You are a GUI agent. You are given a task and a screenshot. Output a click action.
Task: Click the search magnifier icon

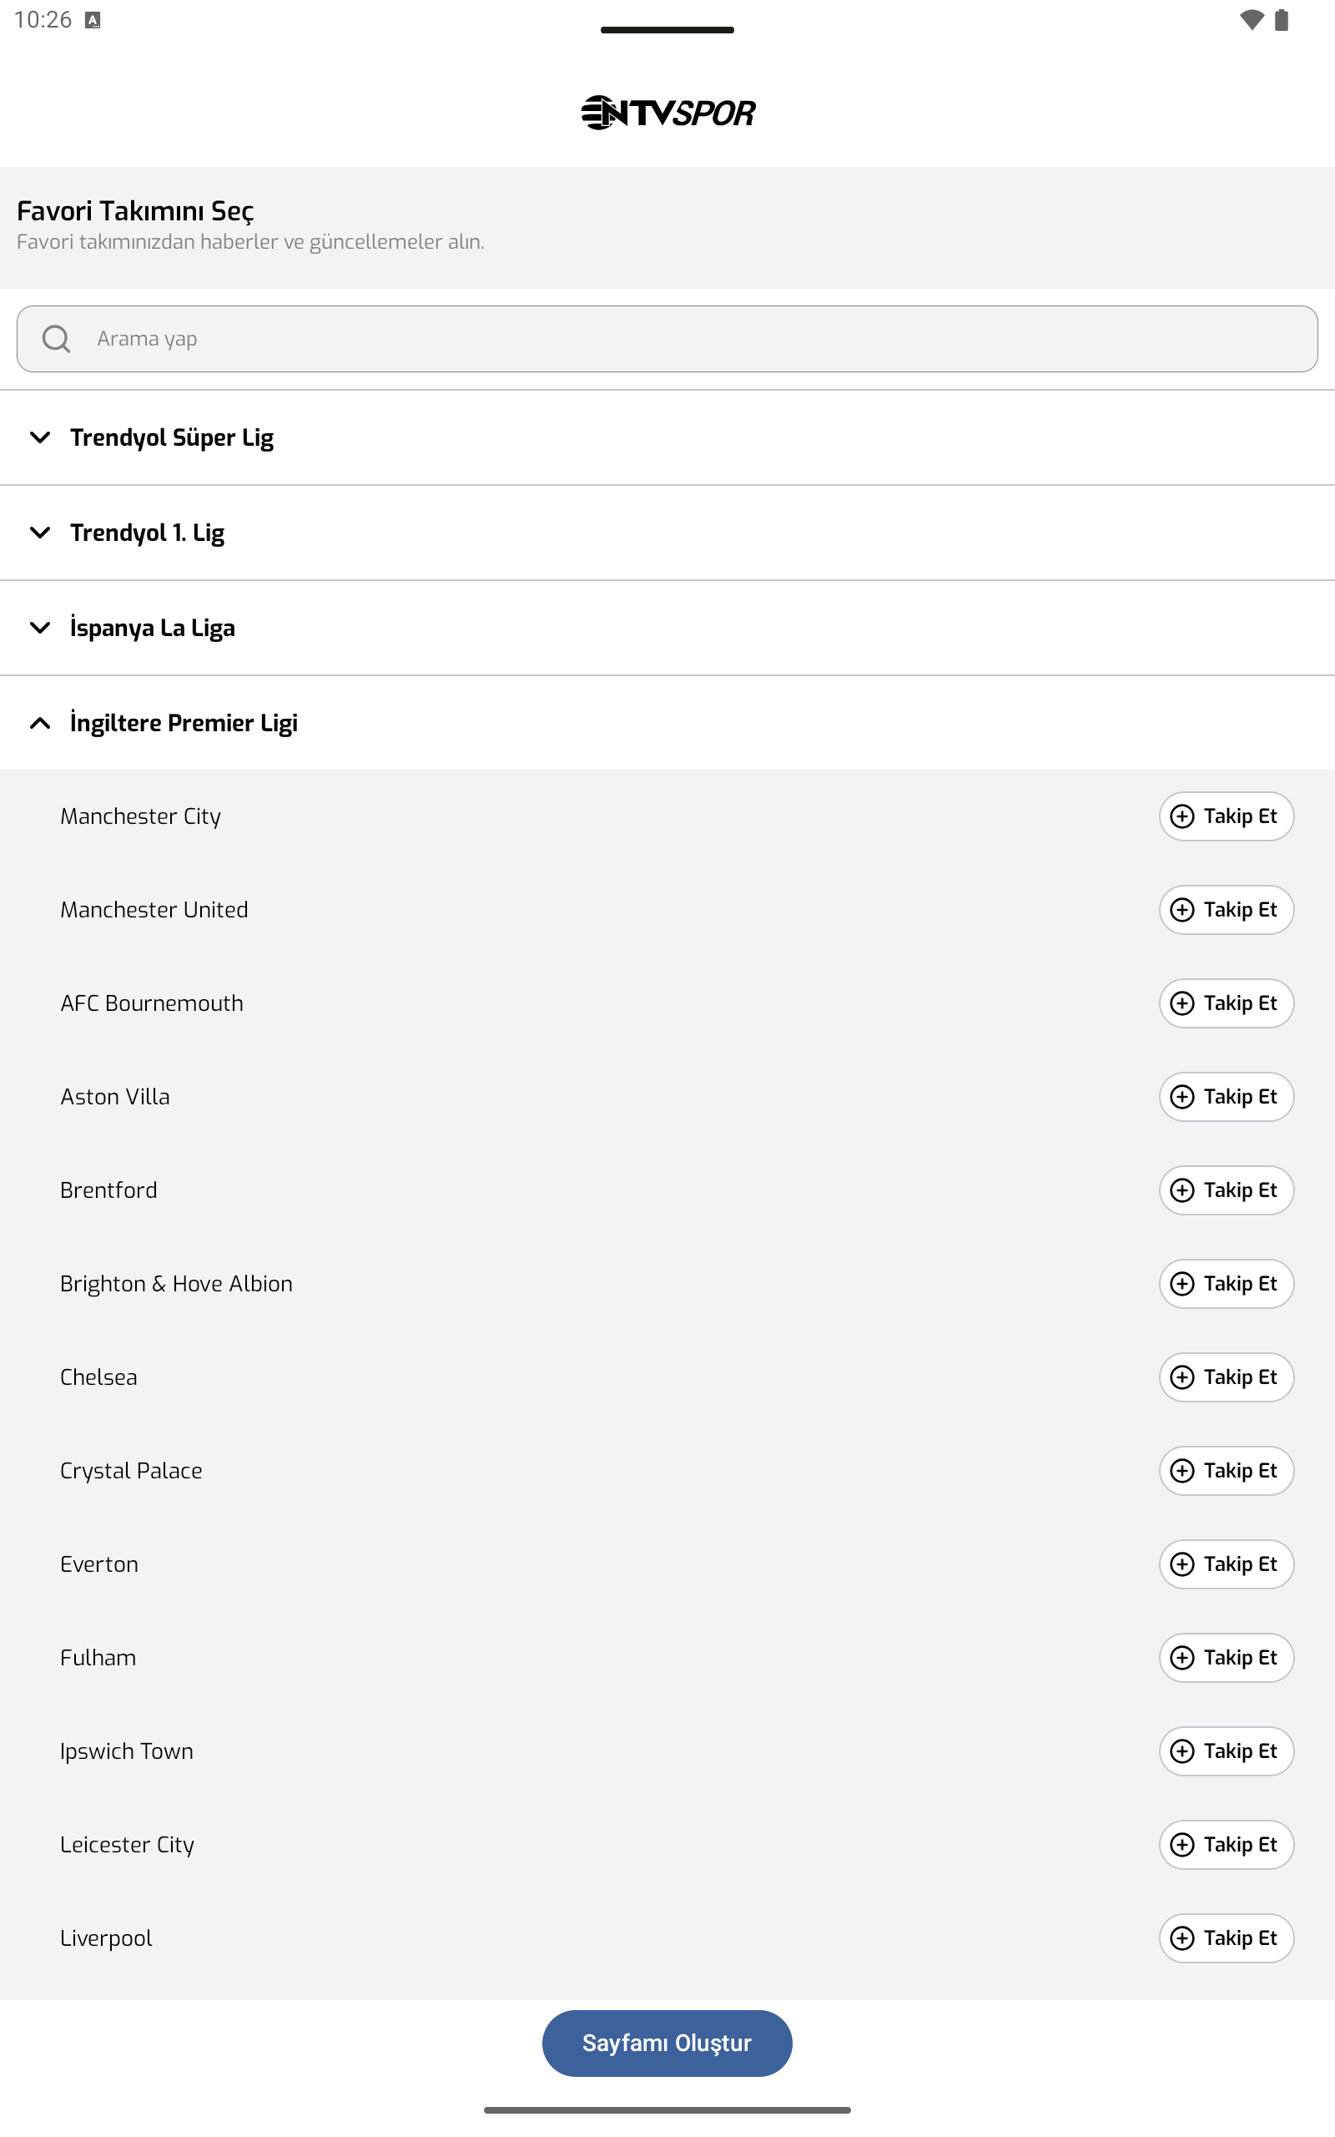click(x=57, y=338)
